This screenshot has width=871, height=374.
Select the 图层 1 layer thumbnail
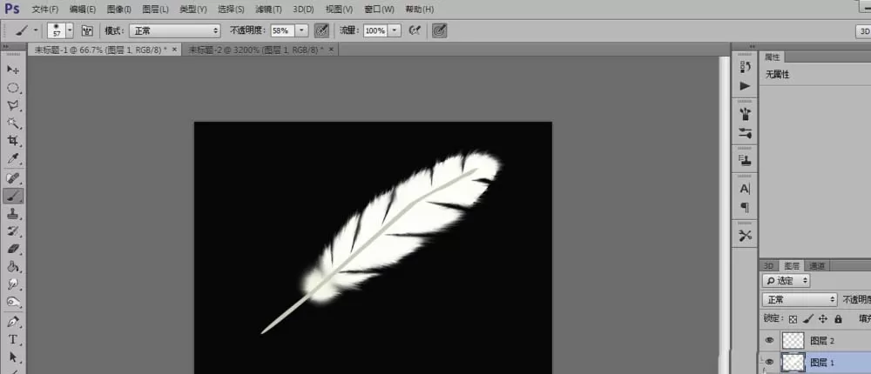793,362
